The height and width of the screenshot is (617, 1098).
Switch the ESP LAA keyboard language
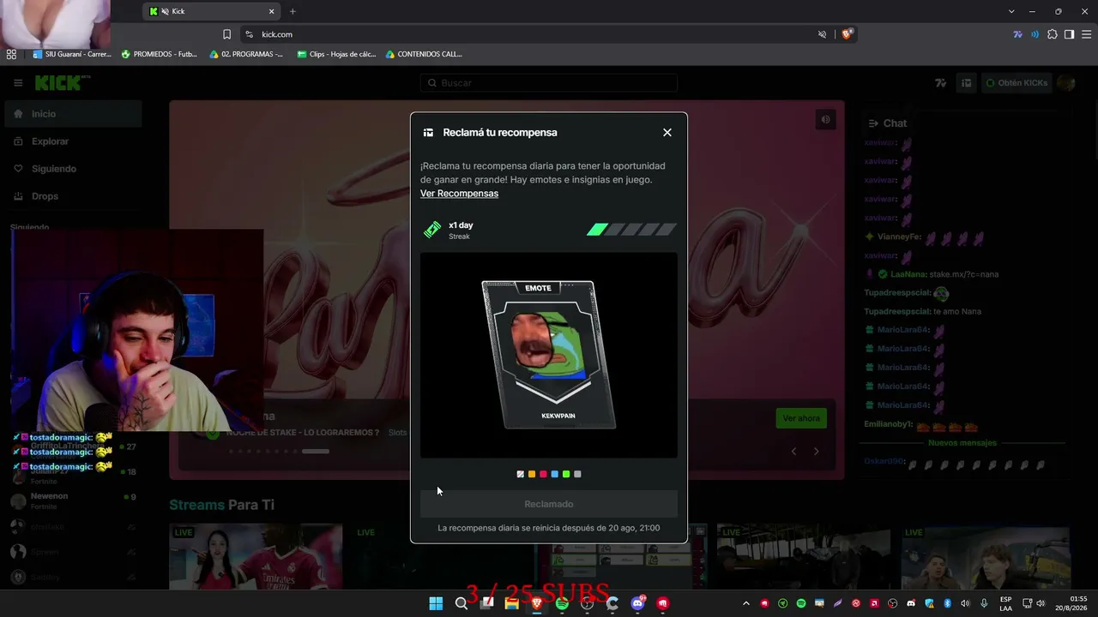[x=1005, y=603]
